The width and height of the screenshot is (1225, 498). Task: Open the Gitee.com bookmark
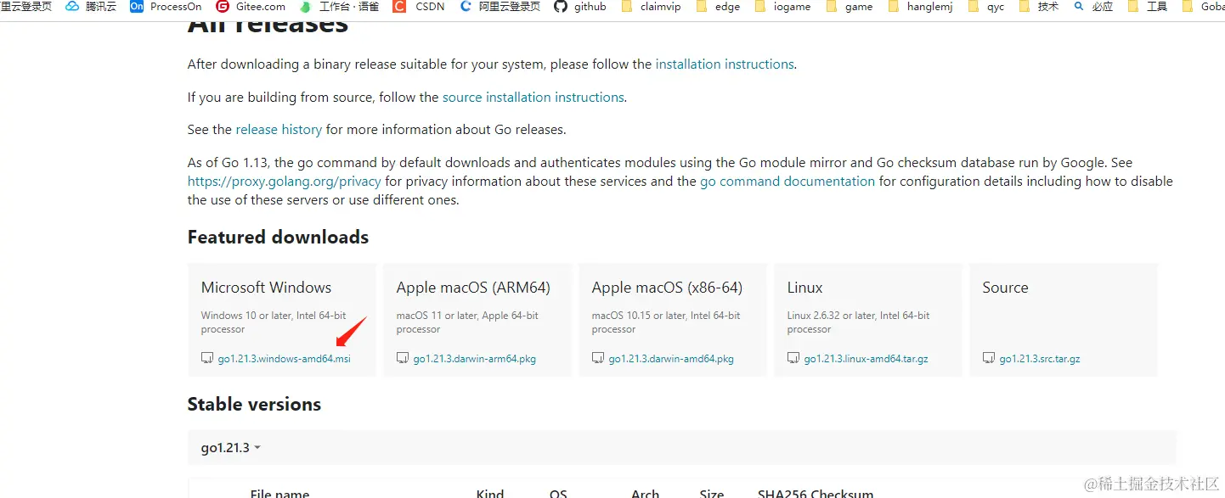[x=251, y=7]
